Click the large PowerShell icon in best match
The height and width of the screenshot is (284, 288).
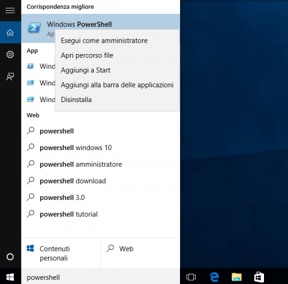[34, 28]
